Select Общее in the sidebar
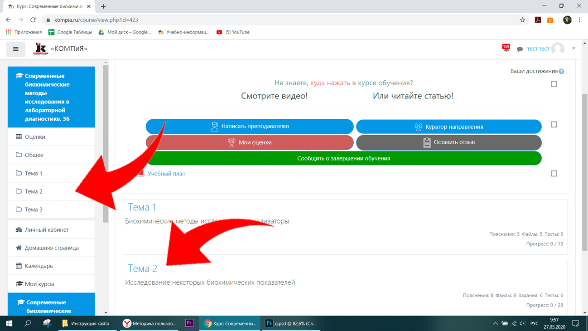 [51, 155]
